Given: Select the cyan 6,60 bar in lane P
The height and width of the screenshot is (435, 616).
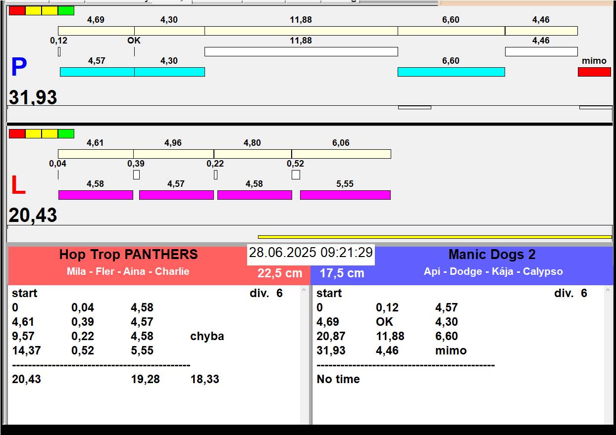Looking at the screenshot, I should [451, 72].
